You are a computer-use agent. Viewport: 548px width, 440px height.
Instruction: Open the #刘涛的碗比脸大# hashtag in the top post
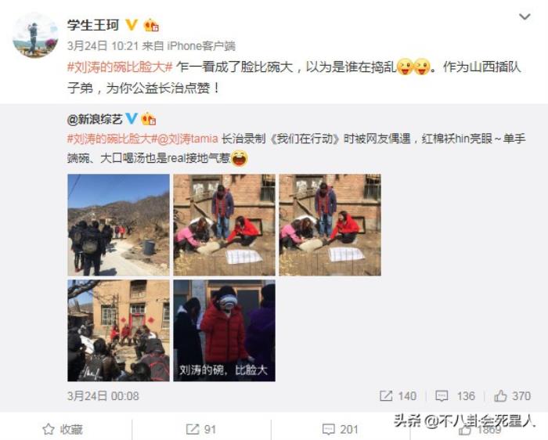coord(120,67)
